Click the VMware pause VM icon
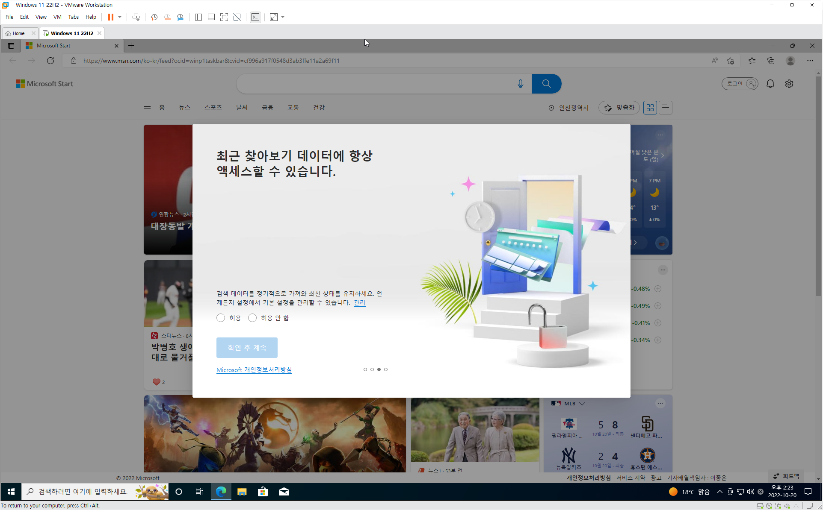 coord(111,17)
